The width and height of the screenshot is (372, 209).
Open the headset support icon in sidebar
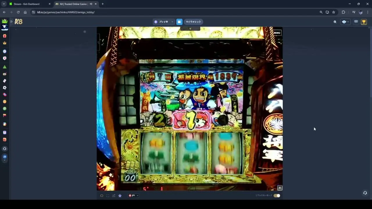tap(5, 149)
